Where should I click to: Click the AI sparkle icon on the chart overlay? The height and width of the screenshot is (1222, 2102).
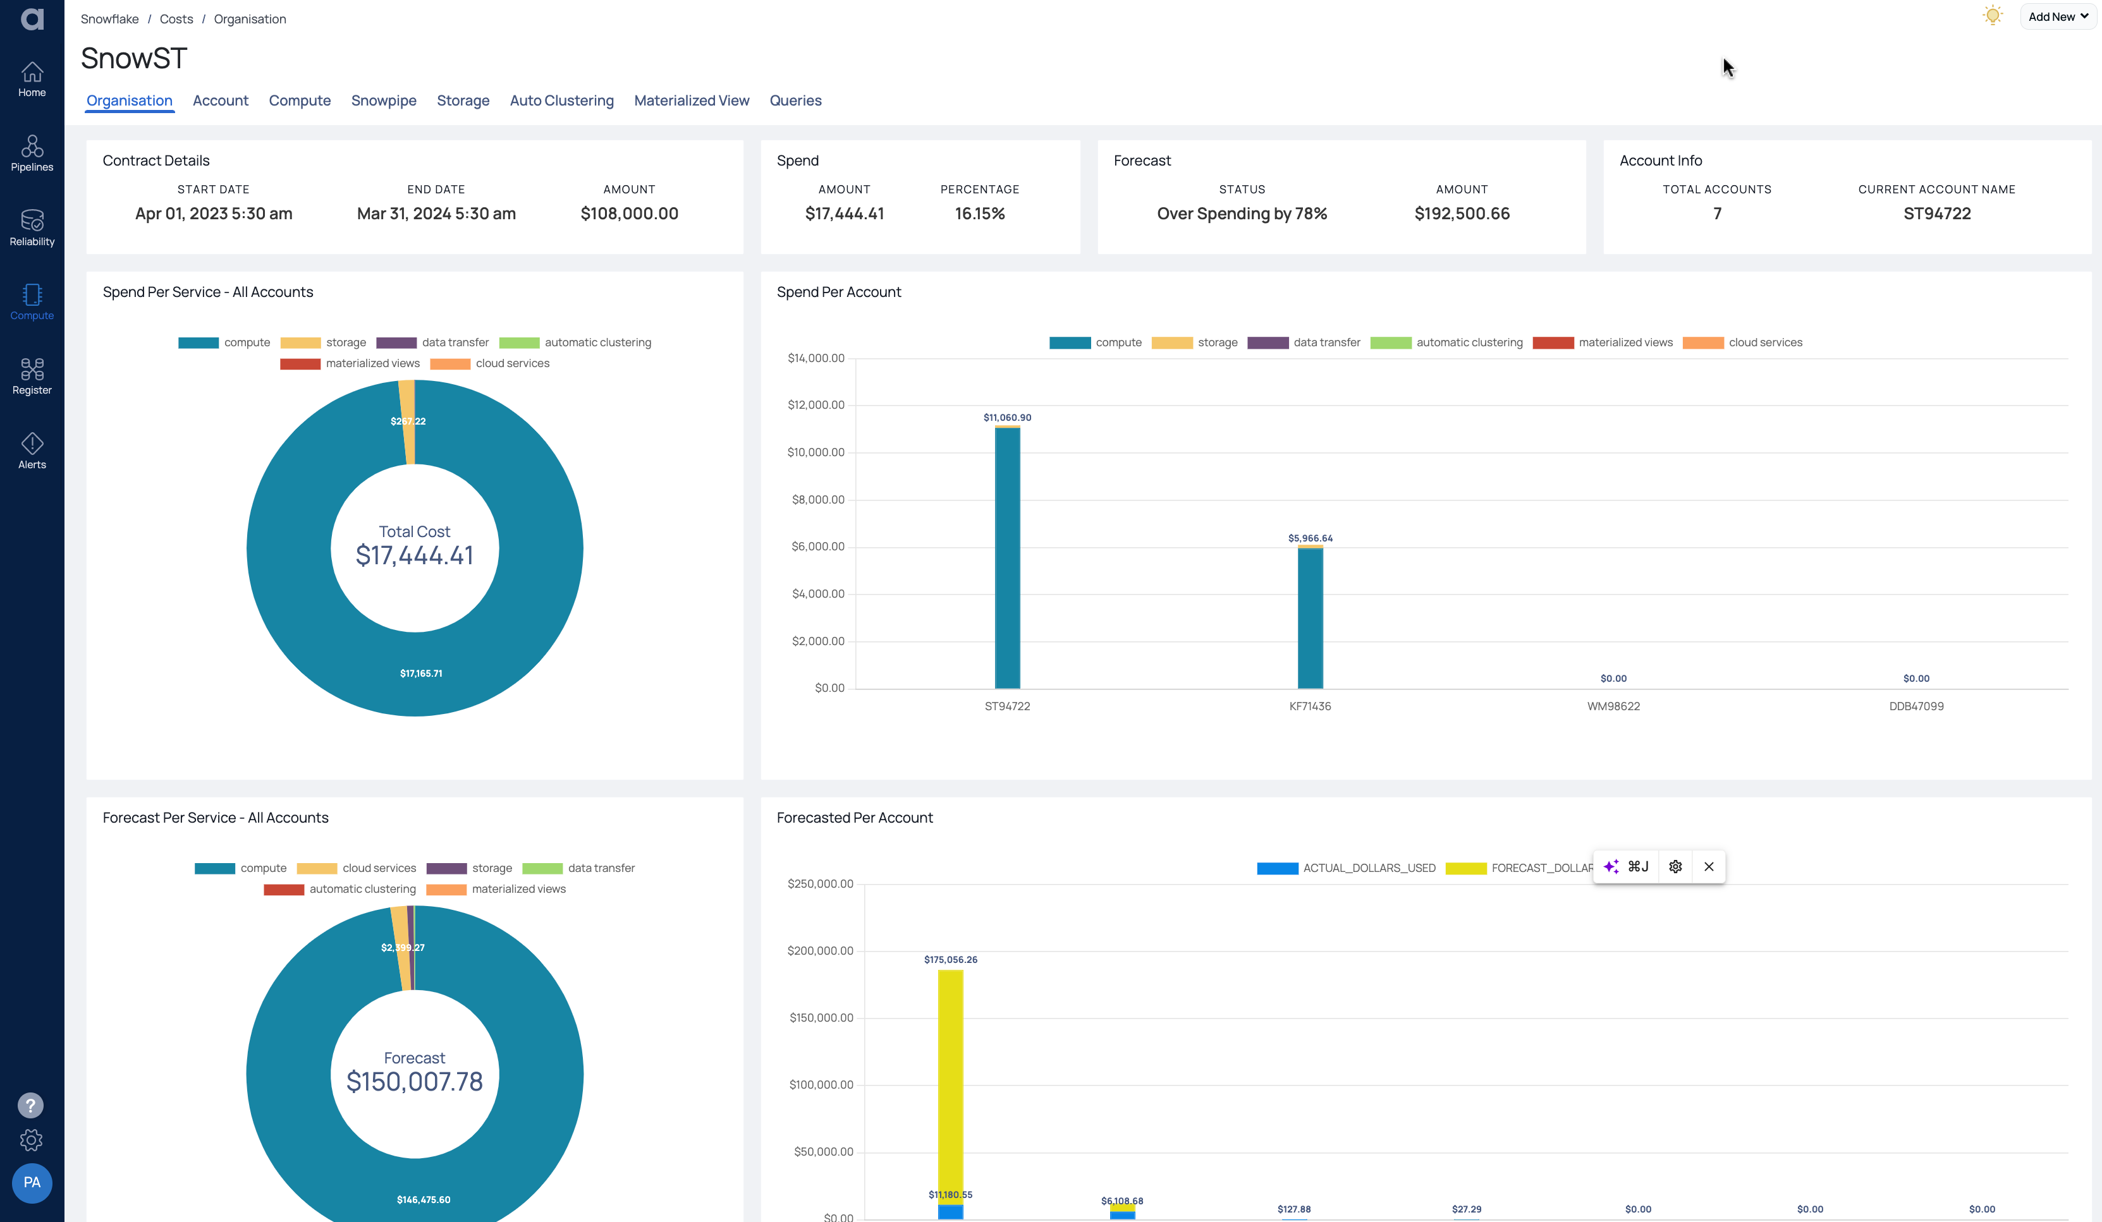tap(1611, 867)
